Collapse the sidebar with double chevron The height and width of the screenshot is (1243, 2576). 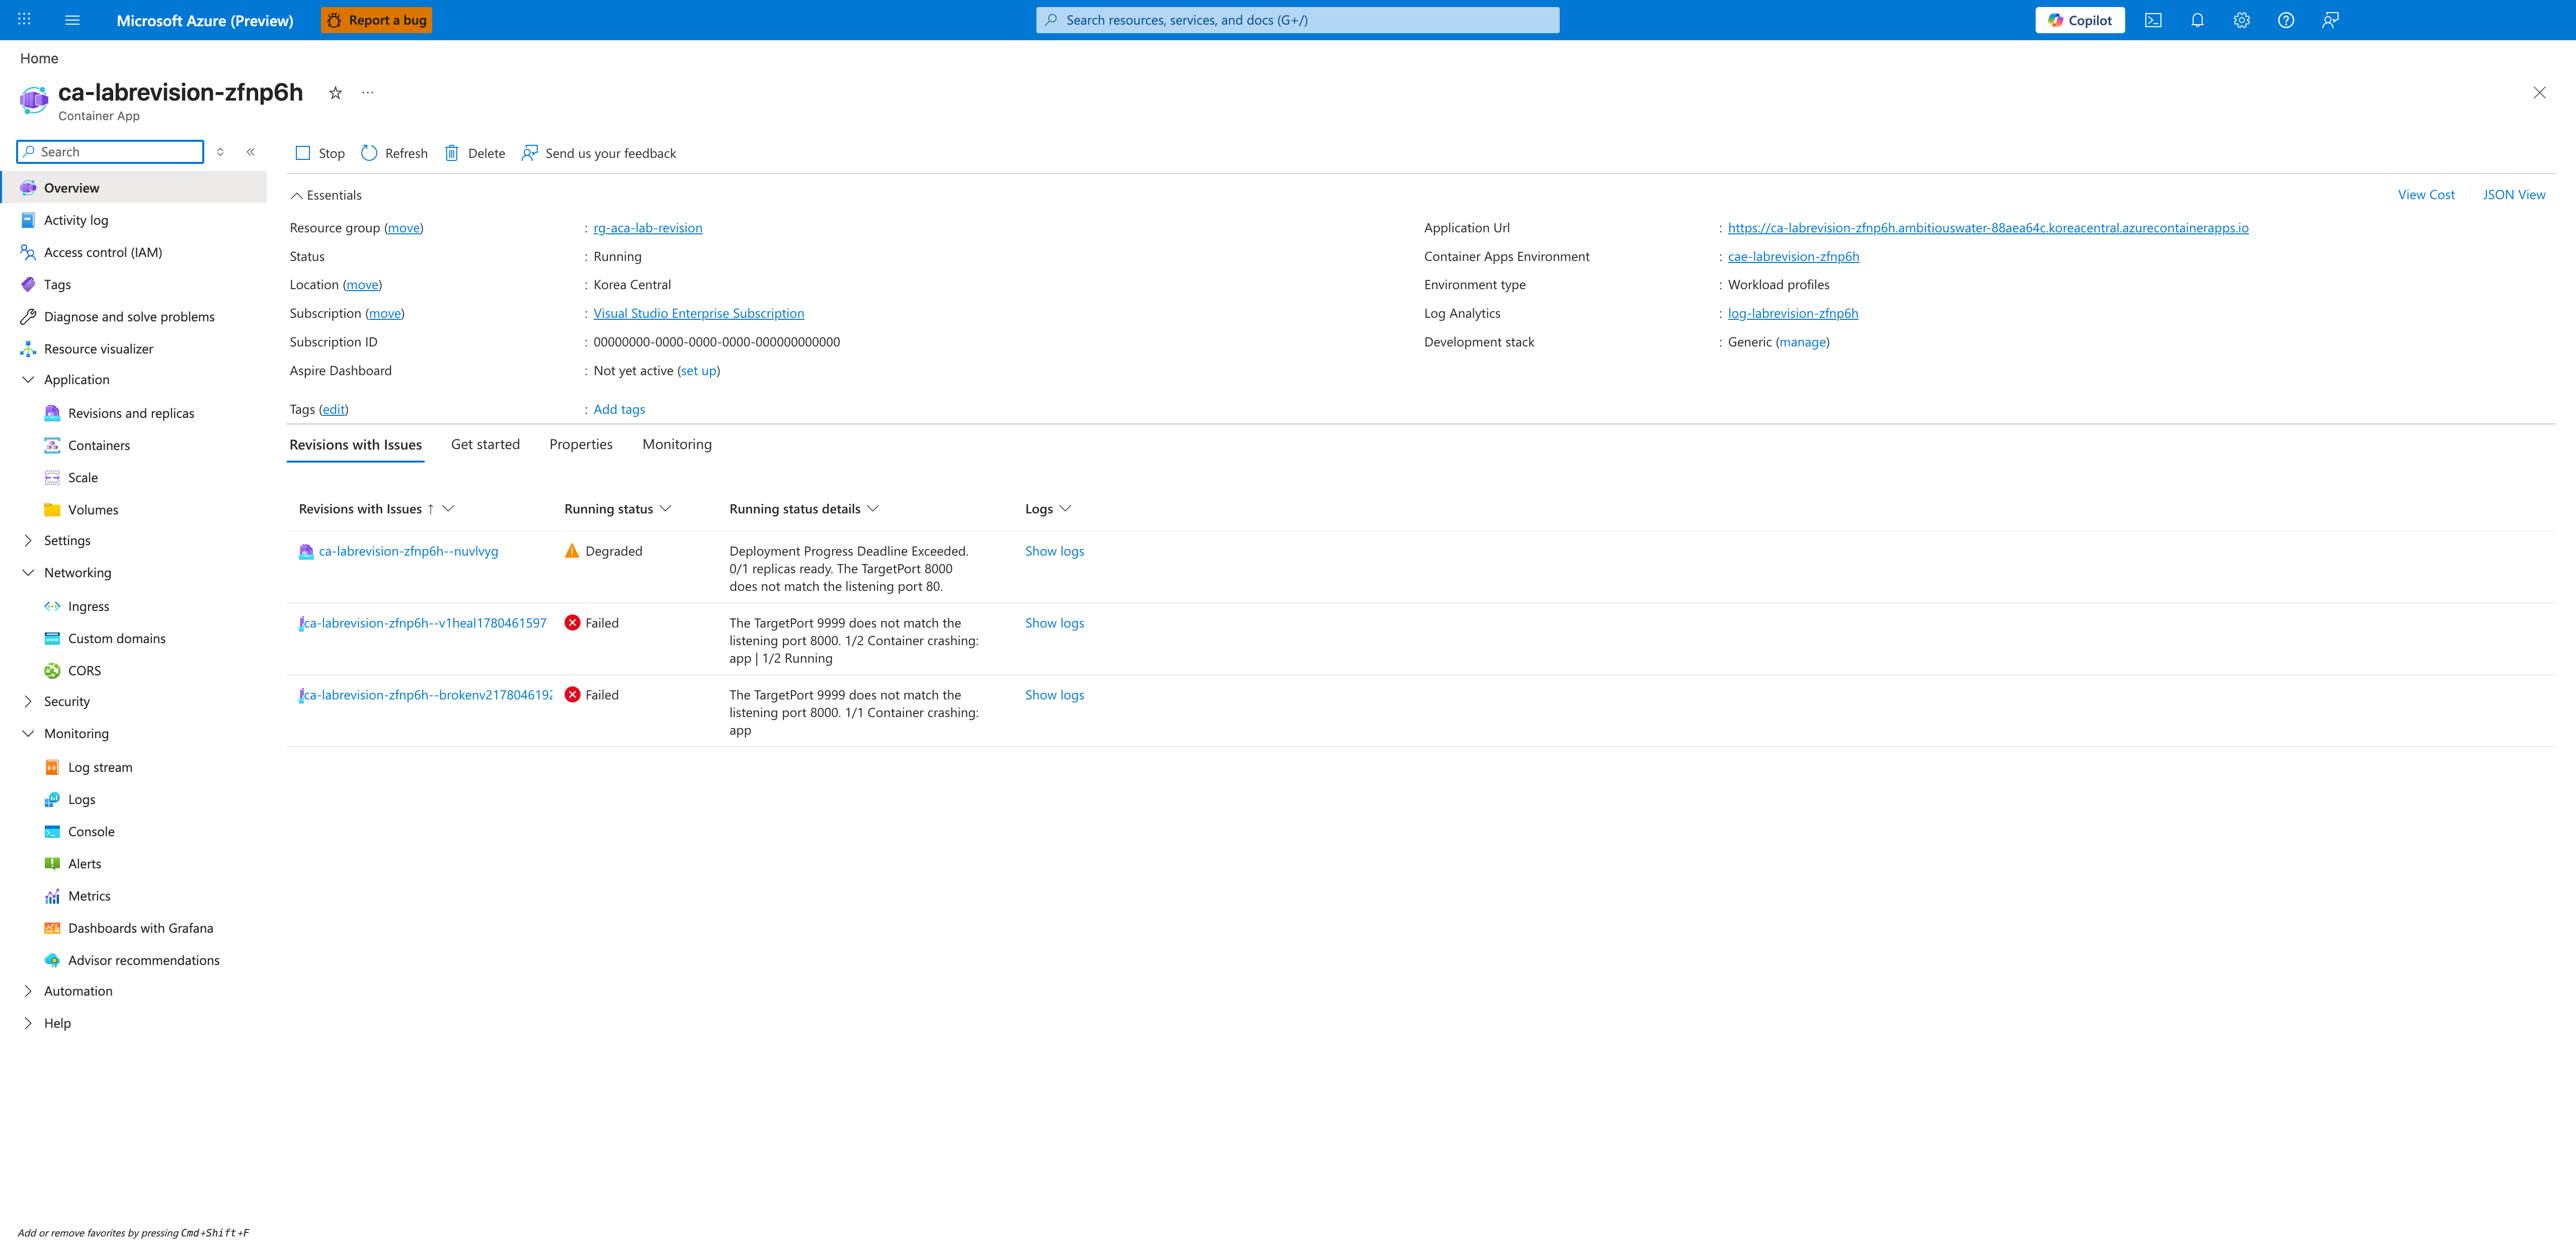point(251,152)
